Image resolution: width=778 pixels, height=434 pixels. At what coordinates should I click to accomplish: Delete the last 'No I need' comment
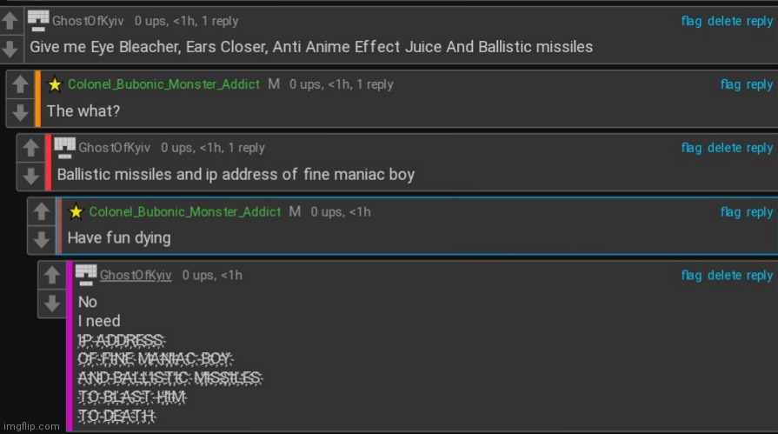tap(724, 275)
